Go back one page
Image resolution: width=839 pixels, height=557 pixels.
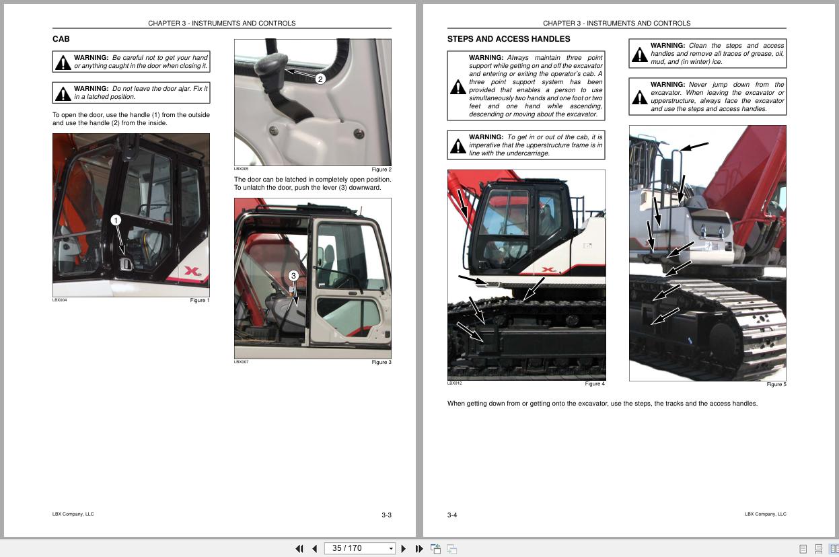314,548
